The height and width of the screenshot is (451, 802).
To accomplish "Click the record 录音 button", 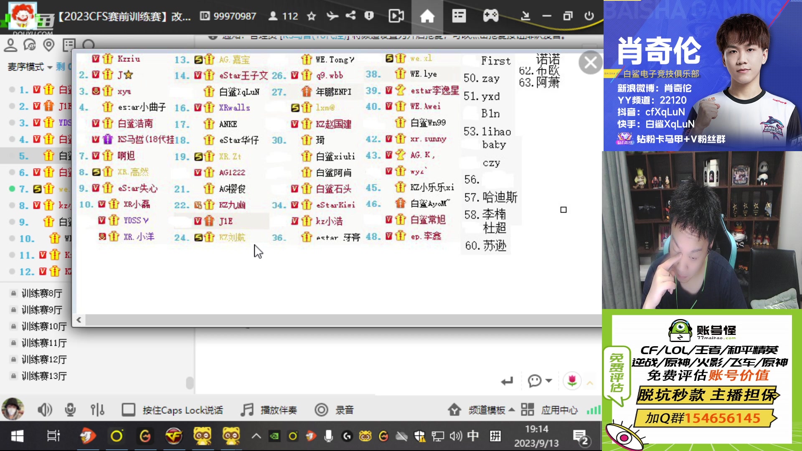I will point(334,410).
